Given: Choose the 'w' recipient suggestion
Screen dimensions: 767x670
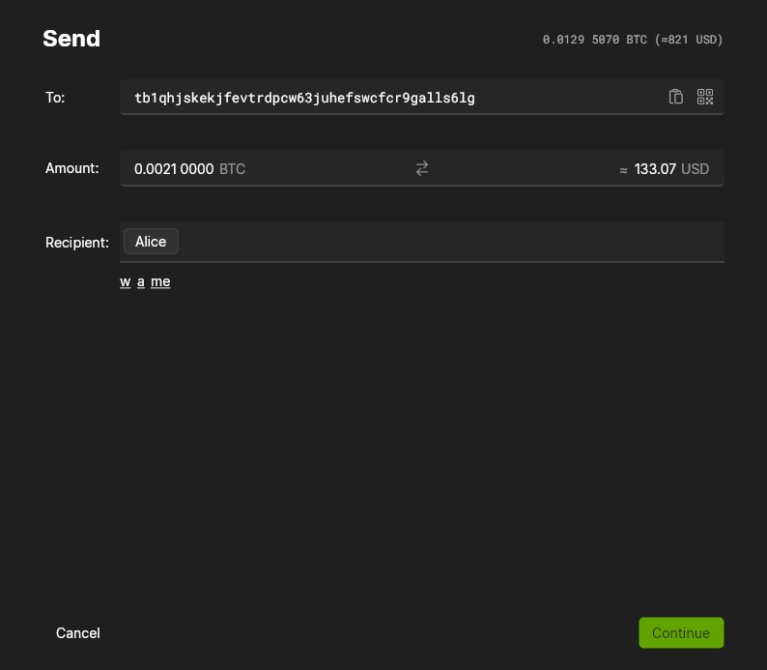Looking at the screenshot, I should point(126,282).
